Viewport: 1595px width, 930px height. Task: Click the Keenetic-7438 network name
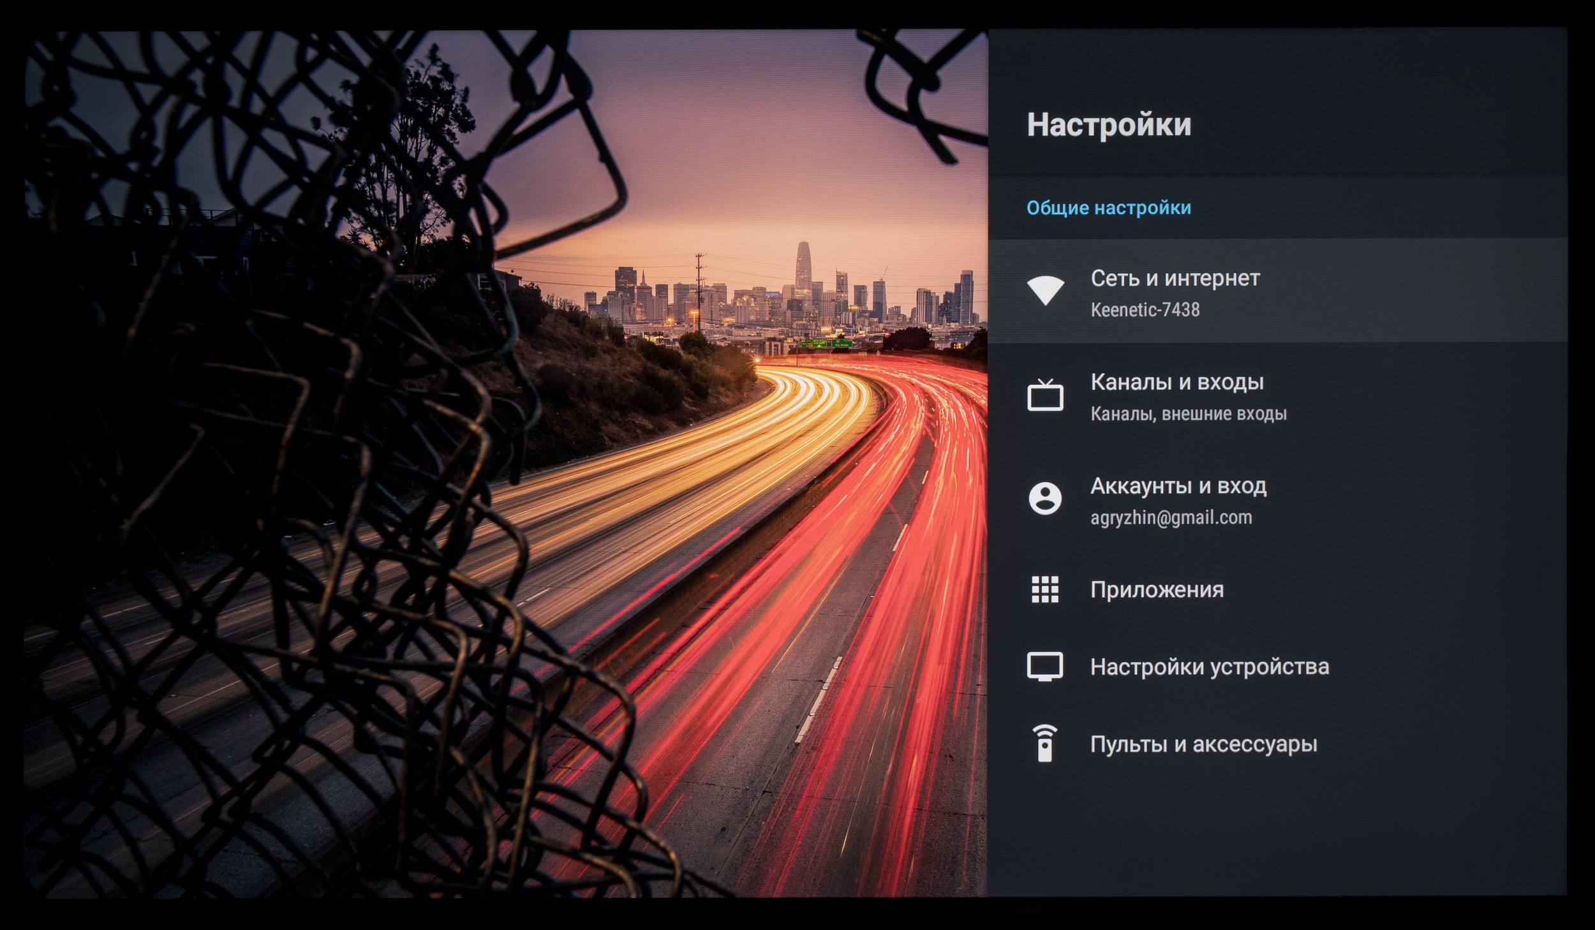(x=1145, y=310)
